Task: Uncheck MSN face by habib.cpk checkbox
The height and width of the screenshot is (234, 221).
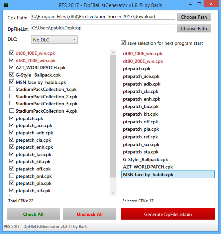Action: pyautogui.click(x=12, y=82)
